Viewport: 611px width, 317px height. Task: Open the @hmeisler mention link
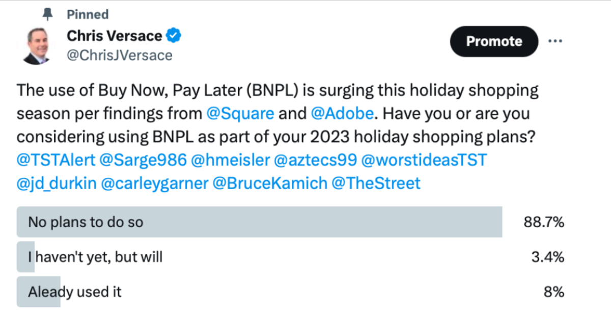click(x=230, y=160)
